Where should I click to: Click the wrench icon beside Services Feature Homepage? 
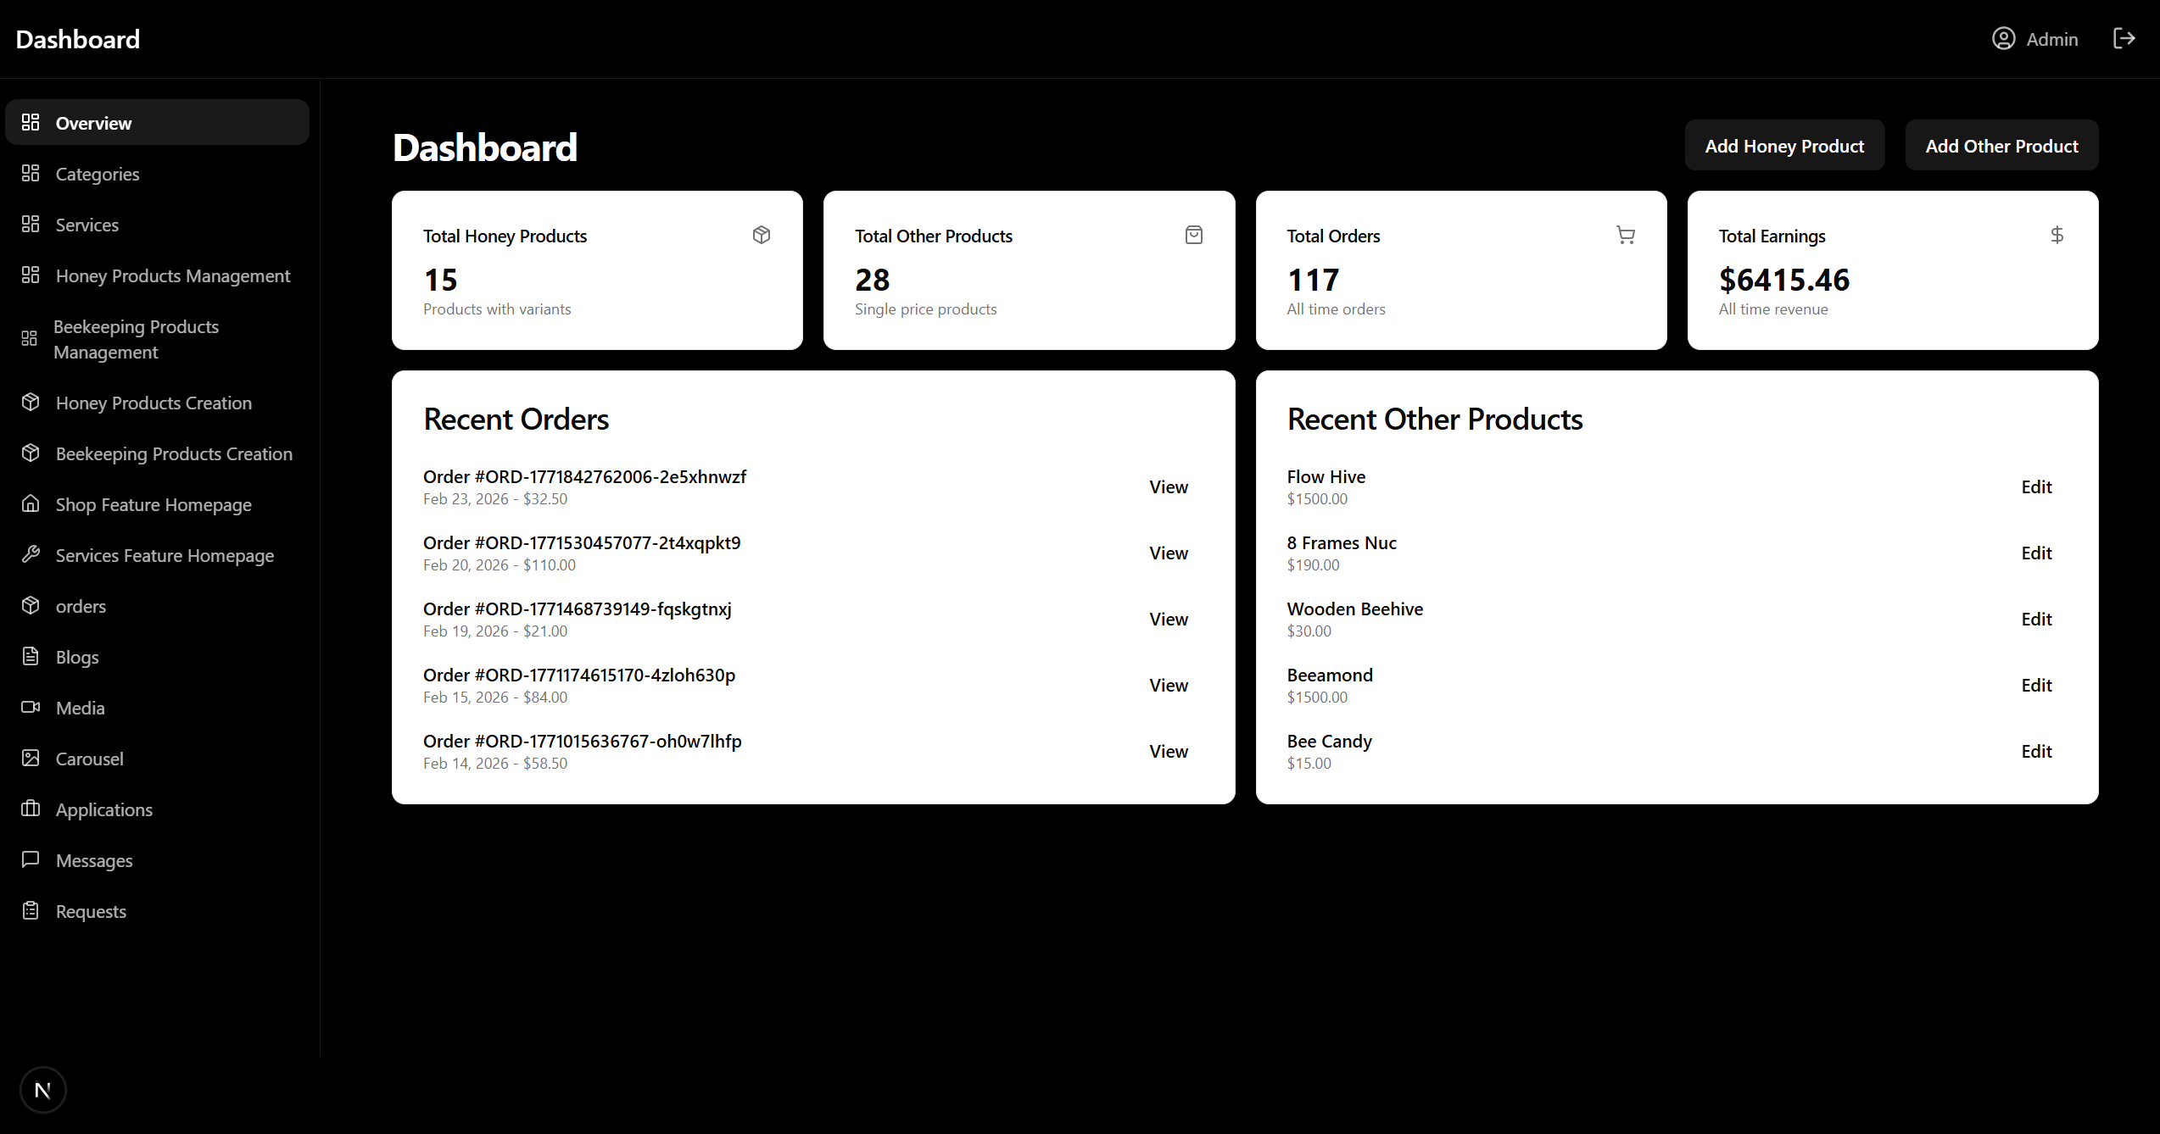coord(31,554)
